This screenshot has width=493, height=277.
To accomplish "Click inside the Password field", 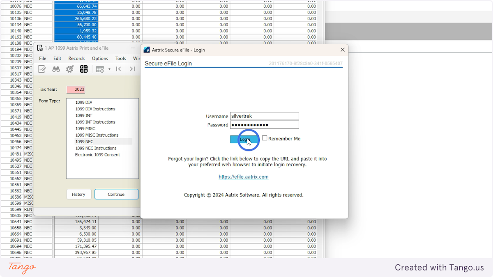I will click(264, 125).
